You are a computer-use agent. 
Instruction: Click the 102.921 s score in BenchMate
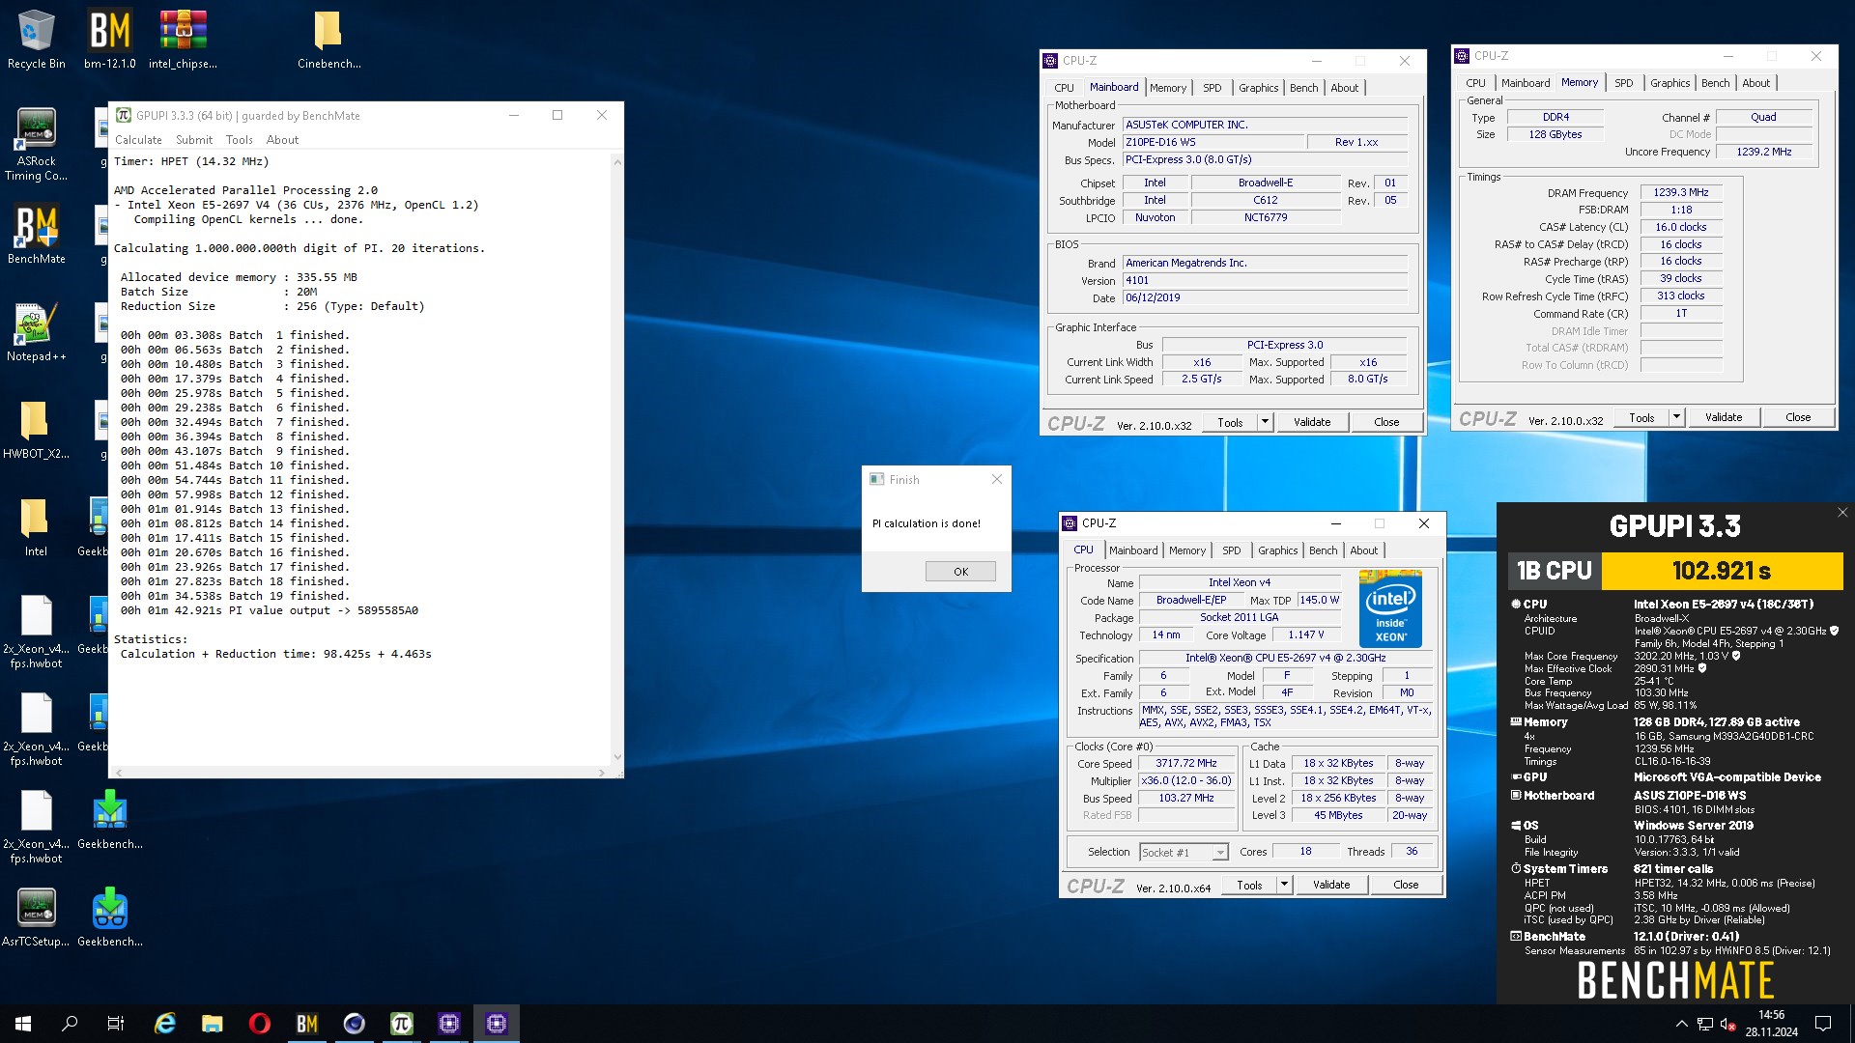pyautogui.click(x=1722, y=571)
